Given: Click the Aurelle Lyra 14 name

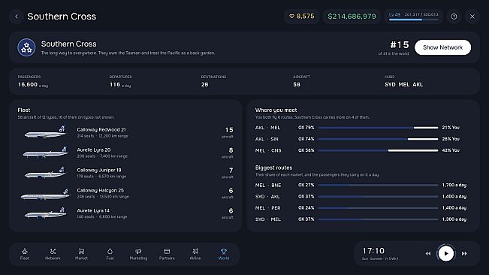Looking at the screenshot, I should (x=93, y=211).
